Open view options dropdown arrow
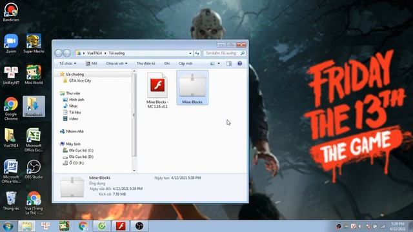The width and height of the screenshot is (413, 232). [219, 63]
